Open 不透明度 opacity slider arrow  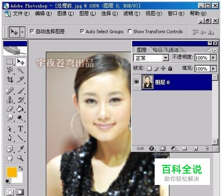(x=213, y=58)
